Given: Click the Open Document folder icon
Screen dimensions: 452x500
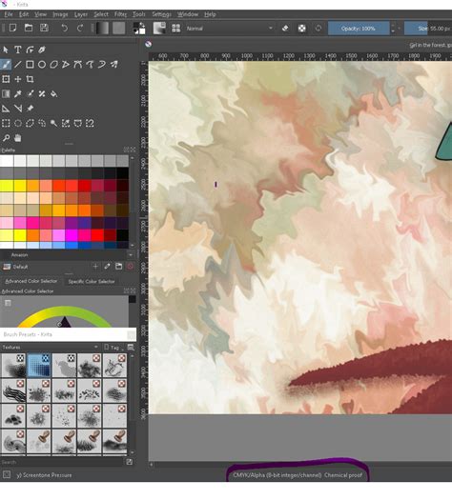Looking at the screenshot, I should 29,28.
